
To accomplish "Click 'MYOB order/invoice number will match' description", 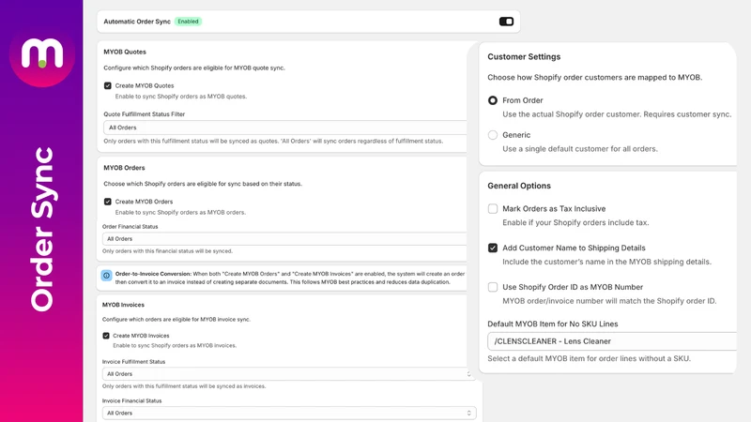I will click(609, 301).
